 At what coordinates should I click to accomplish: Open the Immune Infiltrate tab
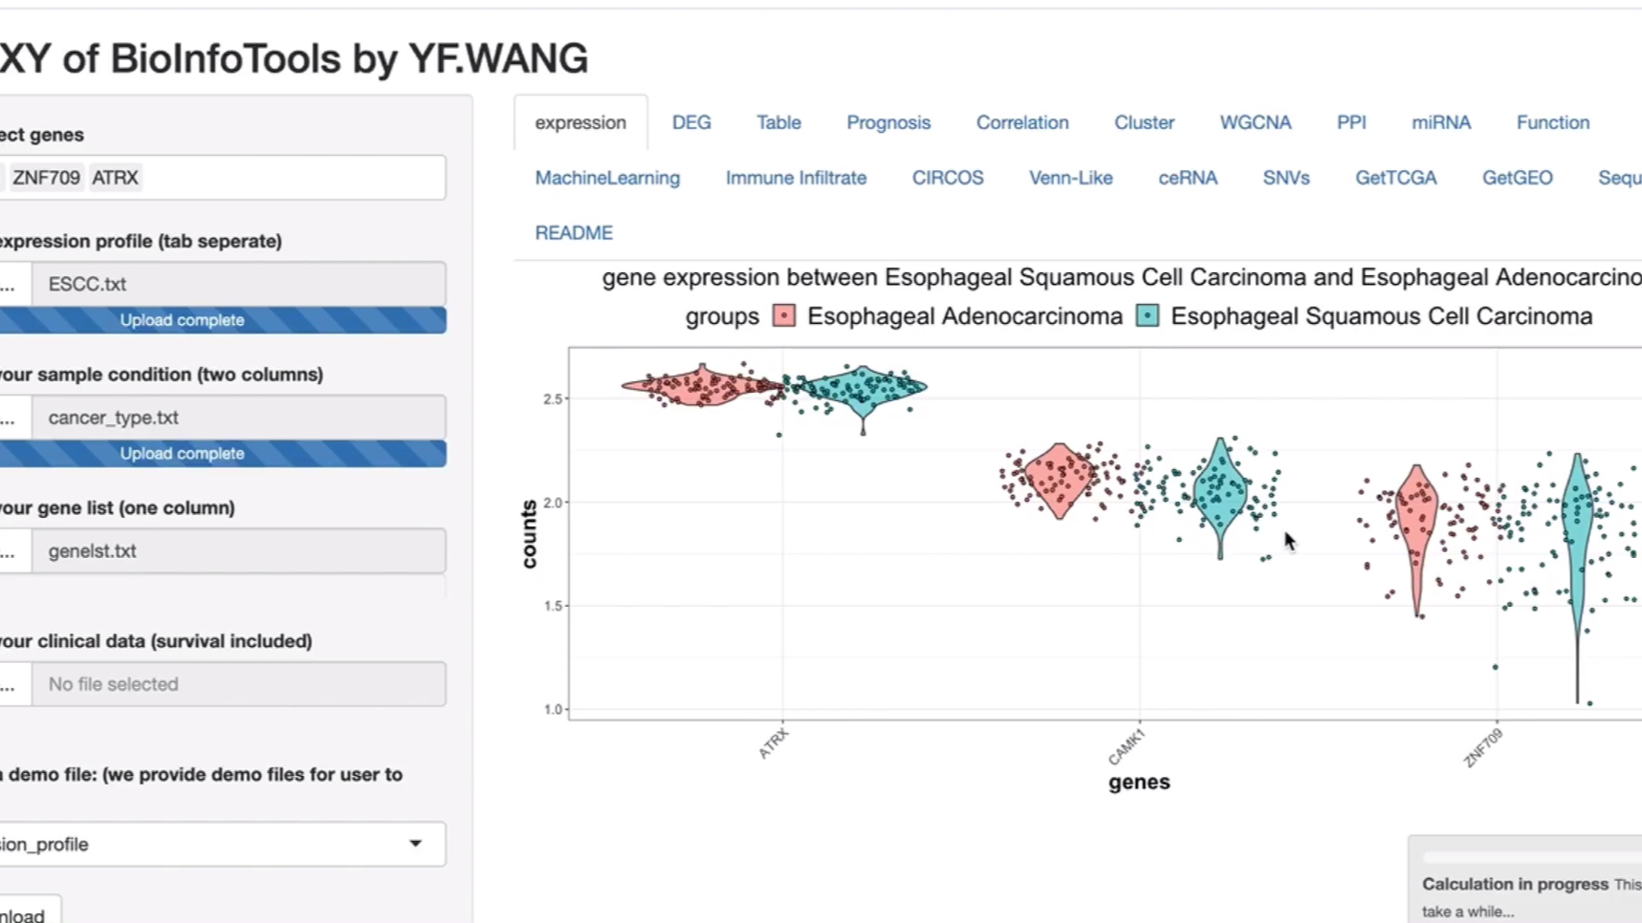pyautogui.click(x=796, y=178)
